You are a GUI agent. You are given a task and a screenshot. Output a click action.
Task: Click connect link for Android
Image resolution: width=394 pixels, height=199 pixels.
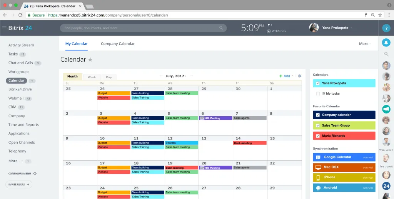pos(368,188)
